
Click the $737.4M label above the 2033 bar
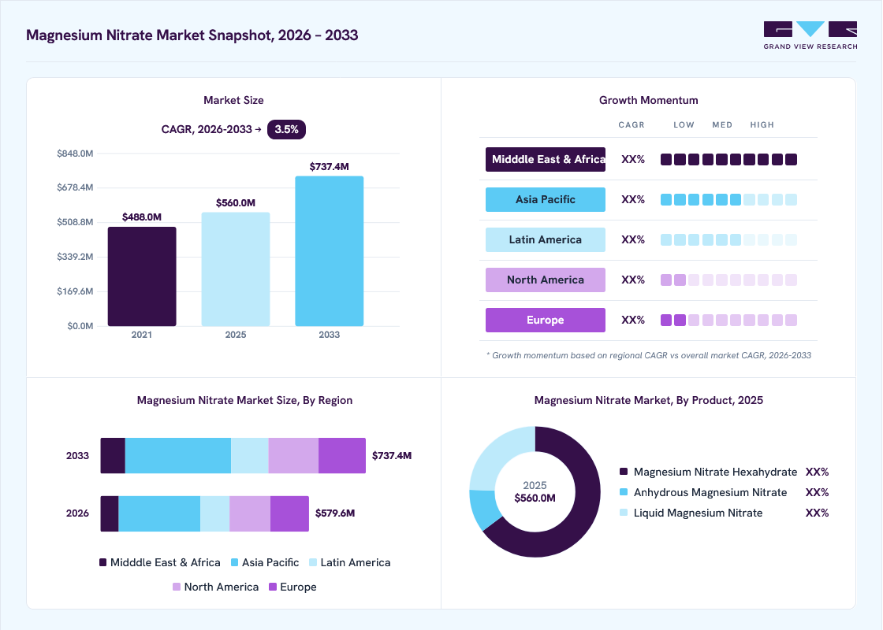(x=329, y=166)
